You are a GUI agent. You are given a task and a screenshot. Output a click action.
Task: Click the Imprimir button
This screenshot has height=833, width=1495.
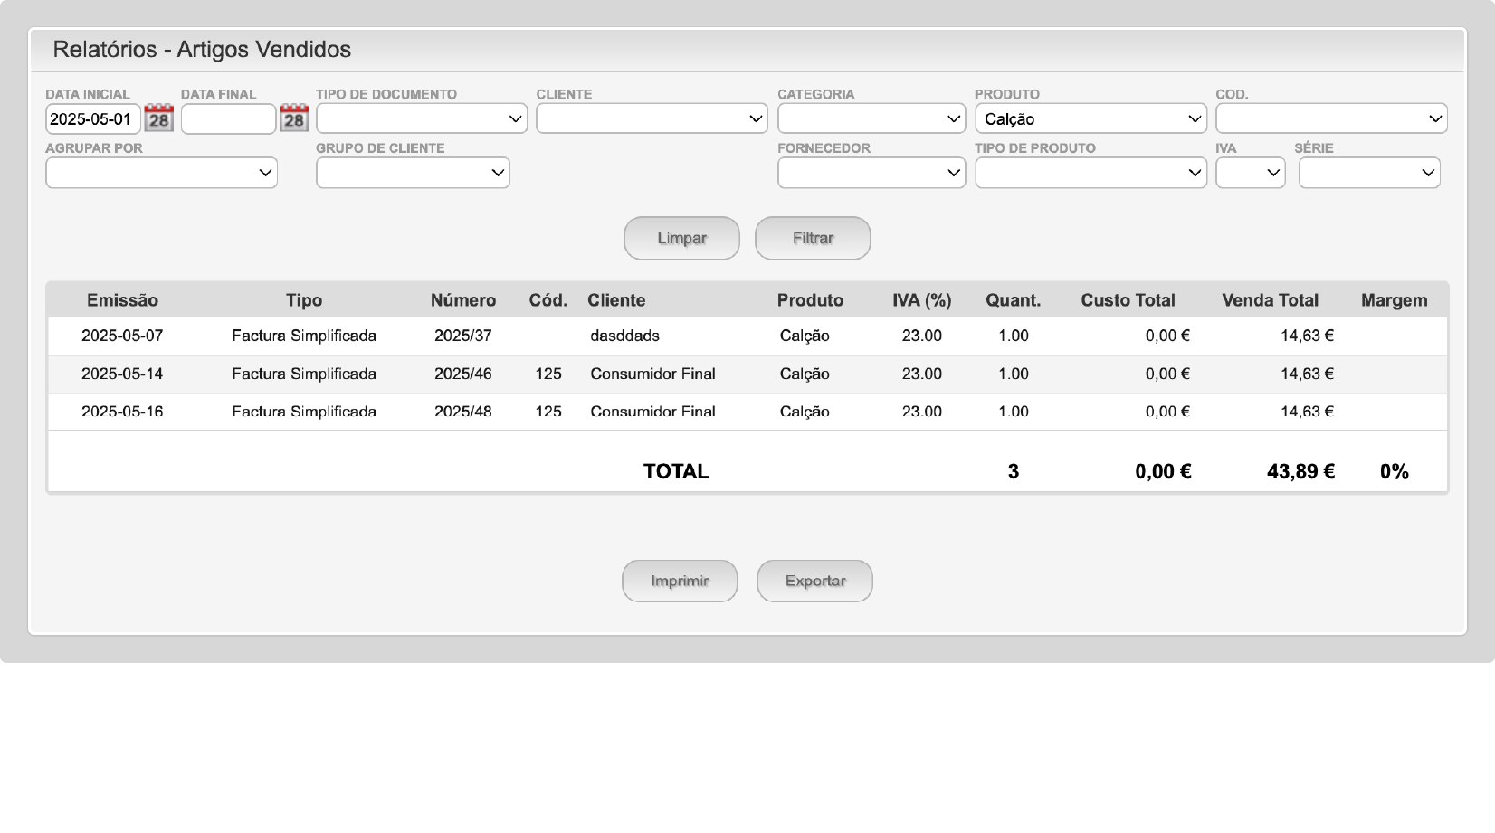coord(680,581)
